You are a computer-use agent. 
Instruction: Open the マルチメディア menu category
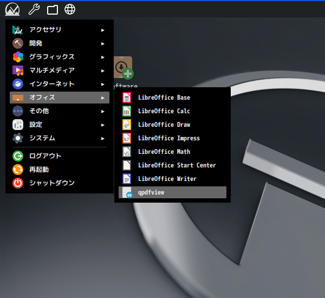pos(51,70)
